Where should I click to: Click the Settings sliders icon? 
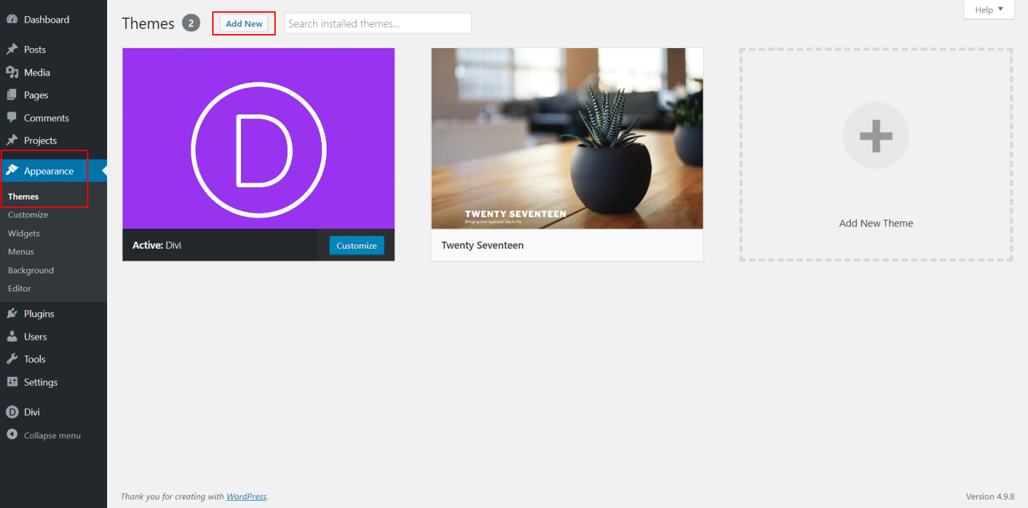11,382
